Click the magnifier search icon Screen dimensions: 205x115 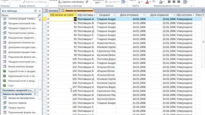pyautogui.click(x=39, y=15)
